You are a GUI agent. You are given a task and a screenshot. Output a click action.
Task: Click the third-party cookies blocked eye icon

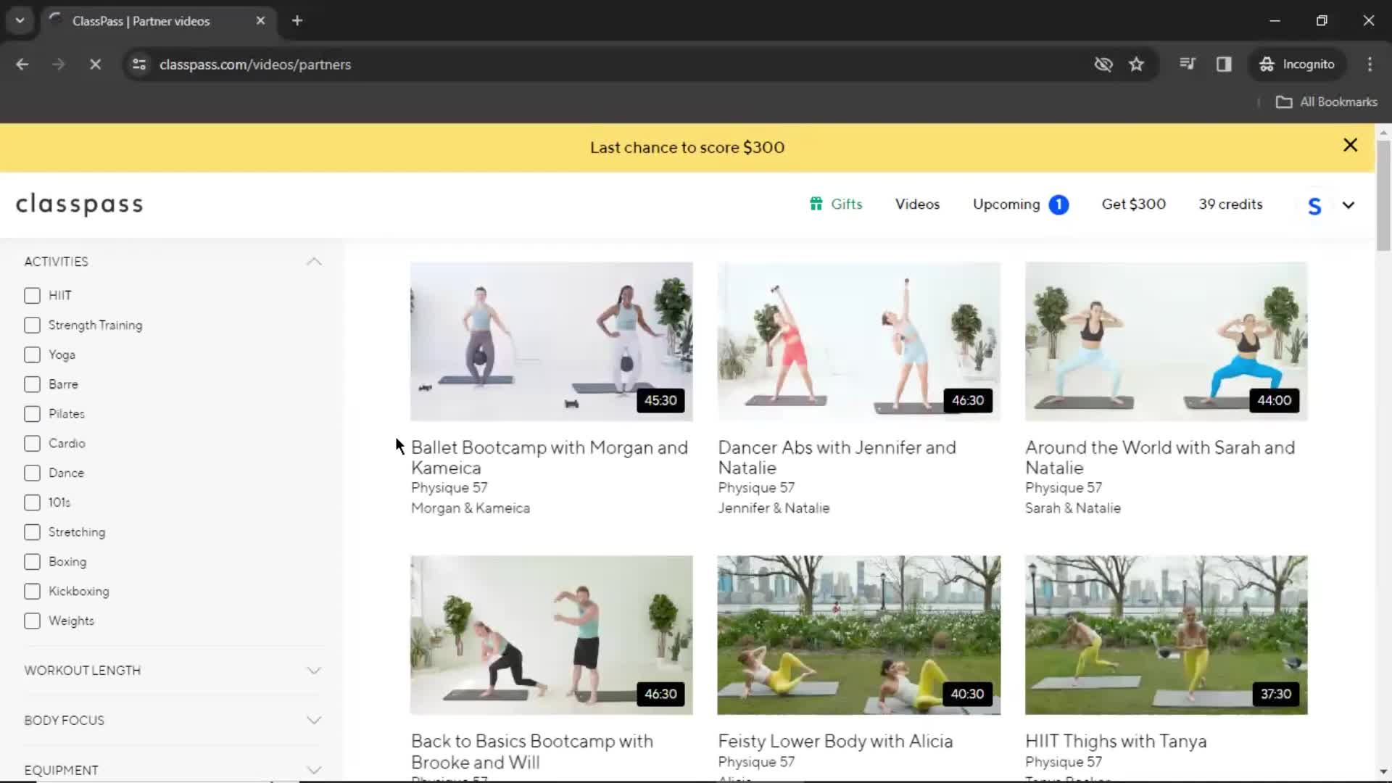pos(1103,65)
